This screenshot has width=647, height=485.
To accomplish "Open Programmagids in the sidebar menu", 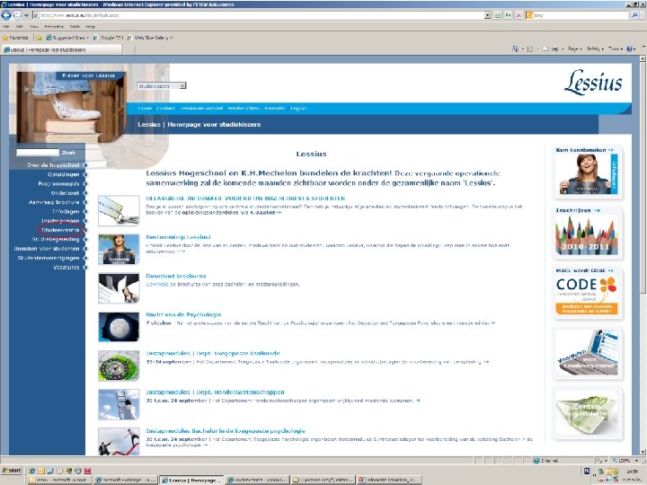I will coord(58,183).
